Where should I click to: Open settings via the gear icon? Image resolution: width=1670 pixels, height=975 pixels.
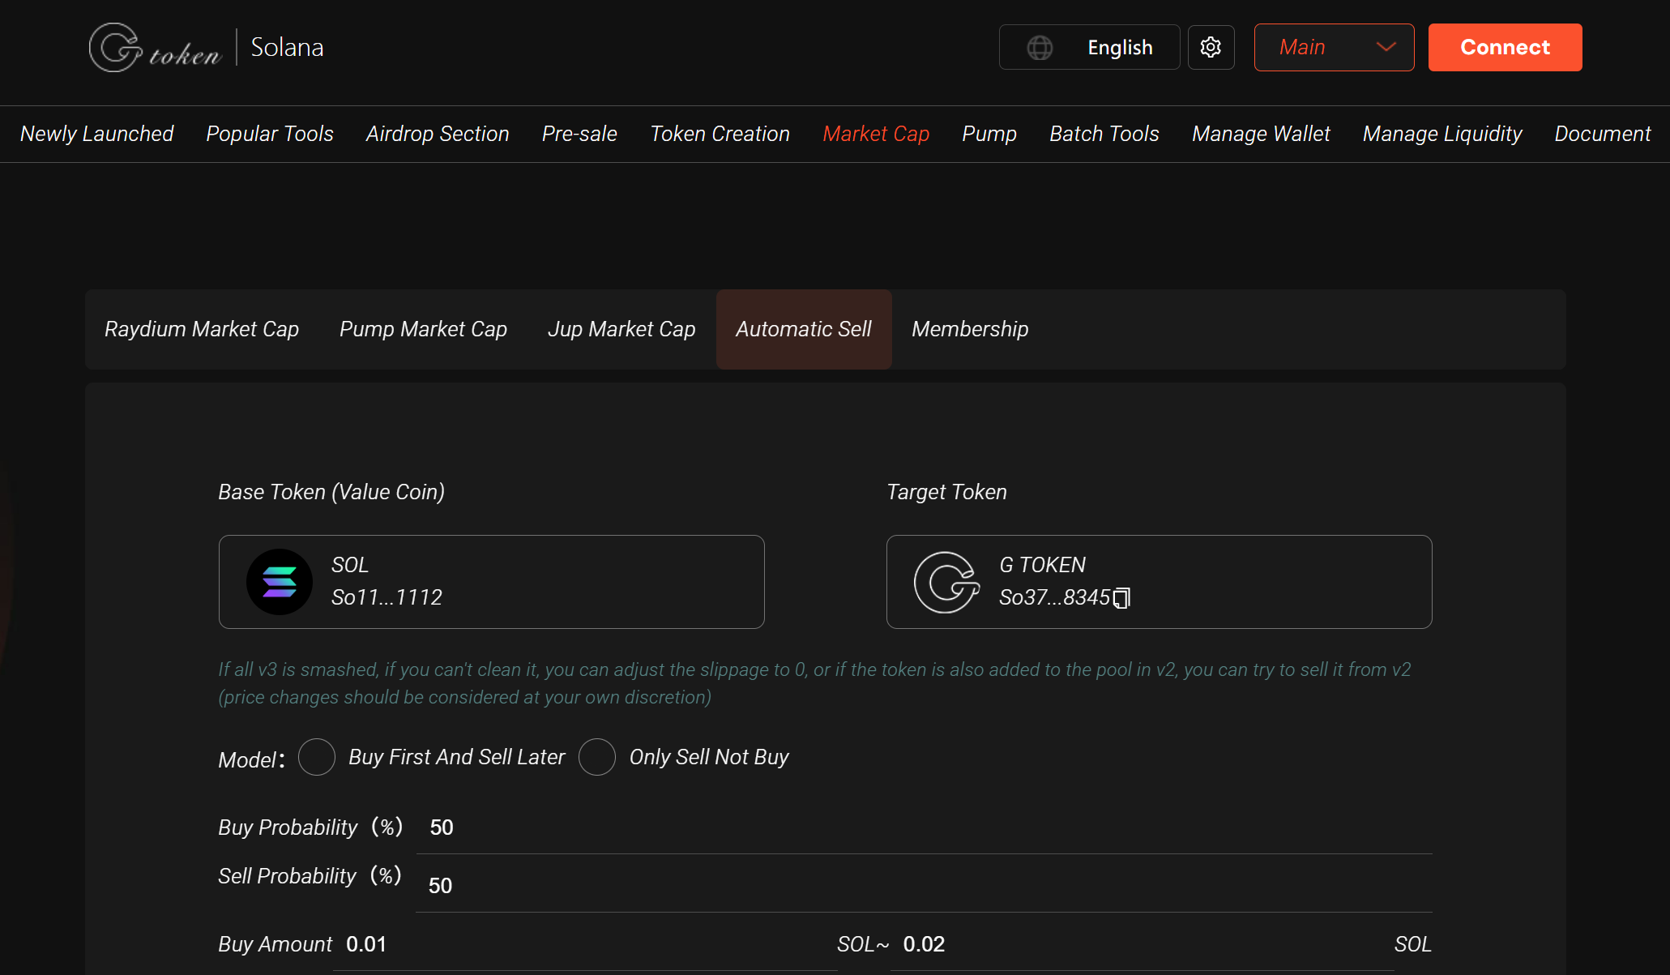click(x=1211, y=47)
